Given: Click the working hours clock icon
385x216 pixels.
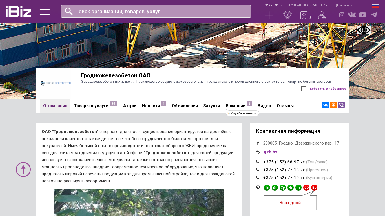Looking at the screenshot, I should (258, 187).
